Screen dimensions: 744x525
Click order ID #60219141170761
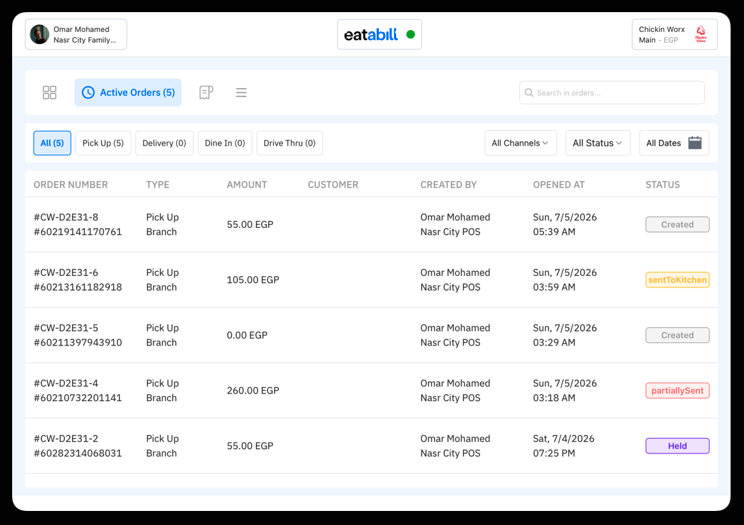(x=78, y=232)
